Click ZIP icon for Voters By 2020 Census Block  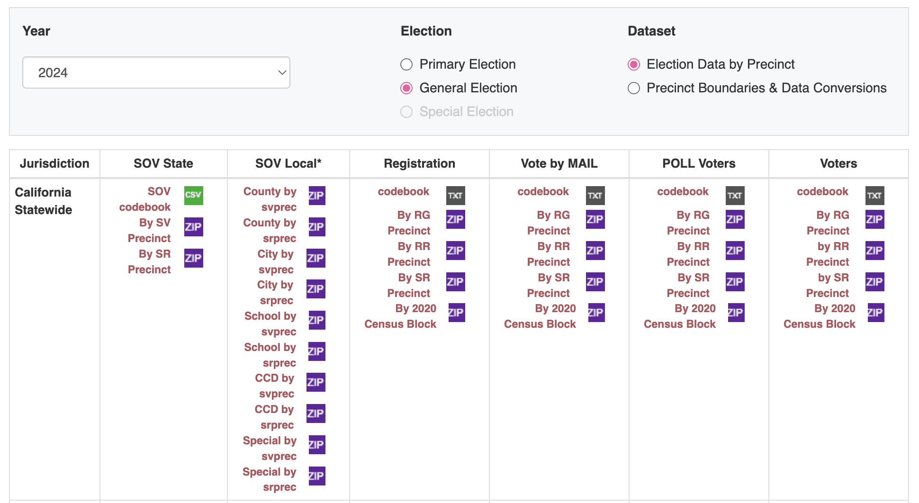[x=875, y=313]
